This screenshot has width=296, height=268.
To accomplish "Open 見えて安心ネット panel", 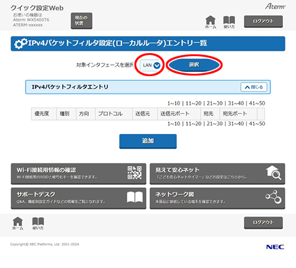I will 217,174.
